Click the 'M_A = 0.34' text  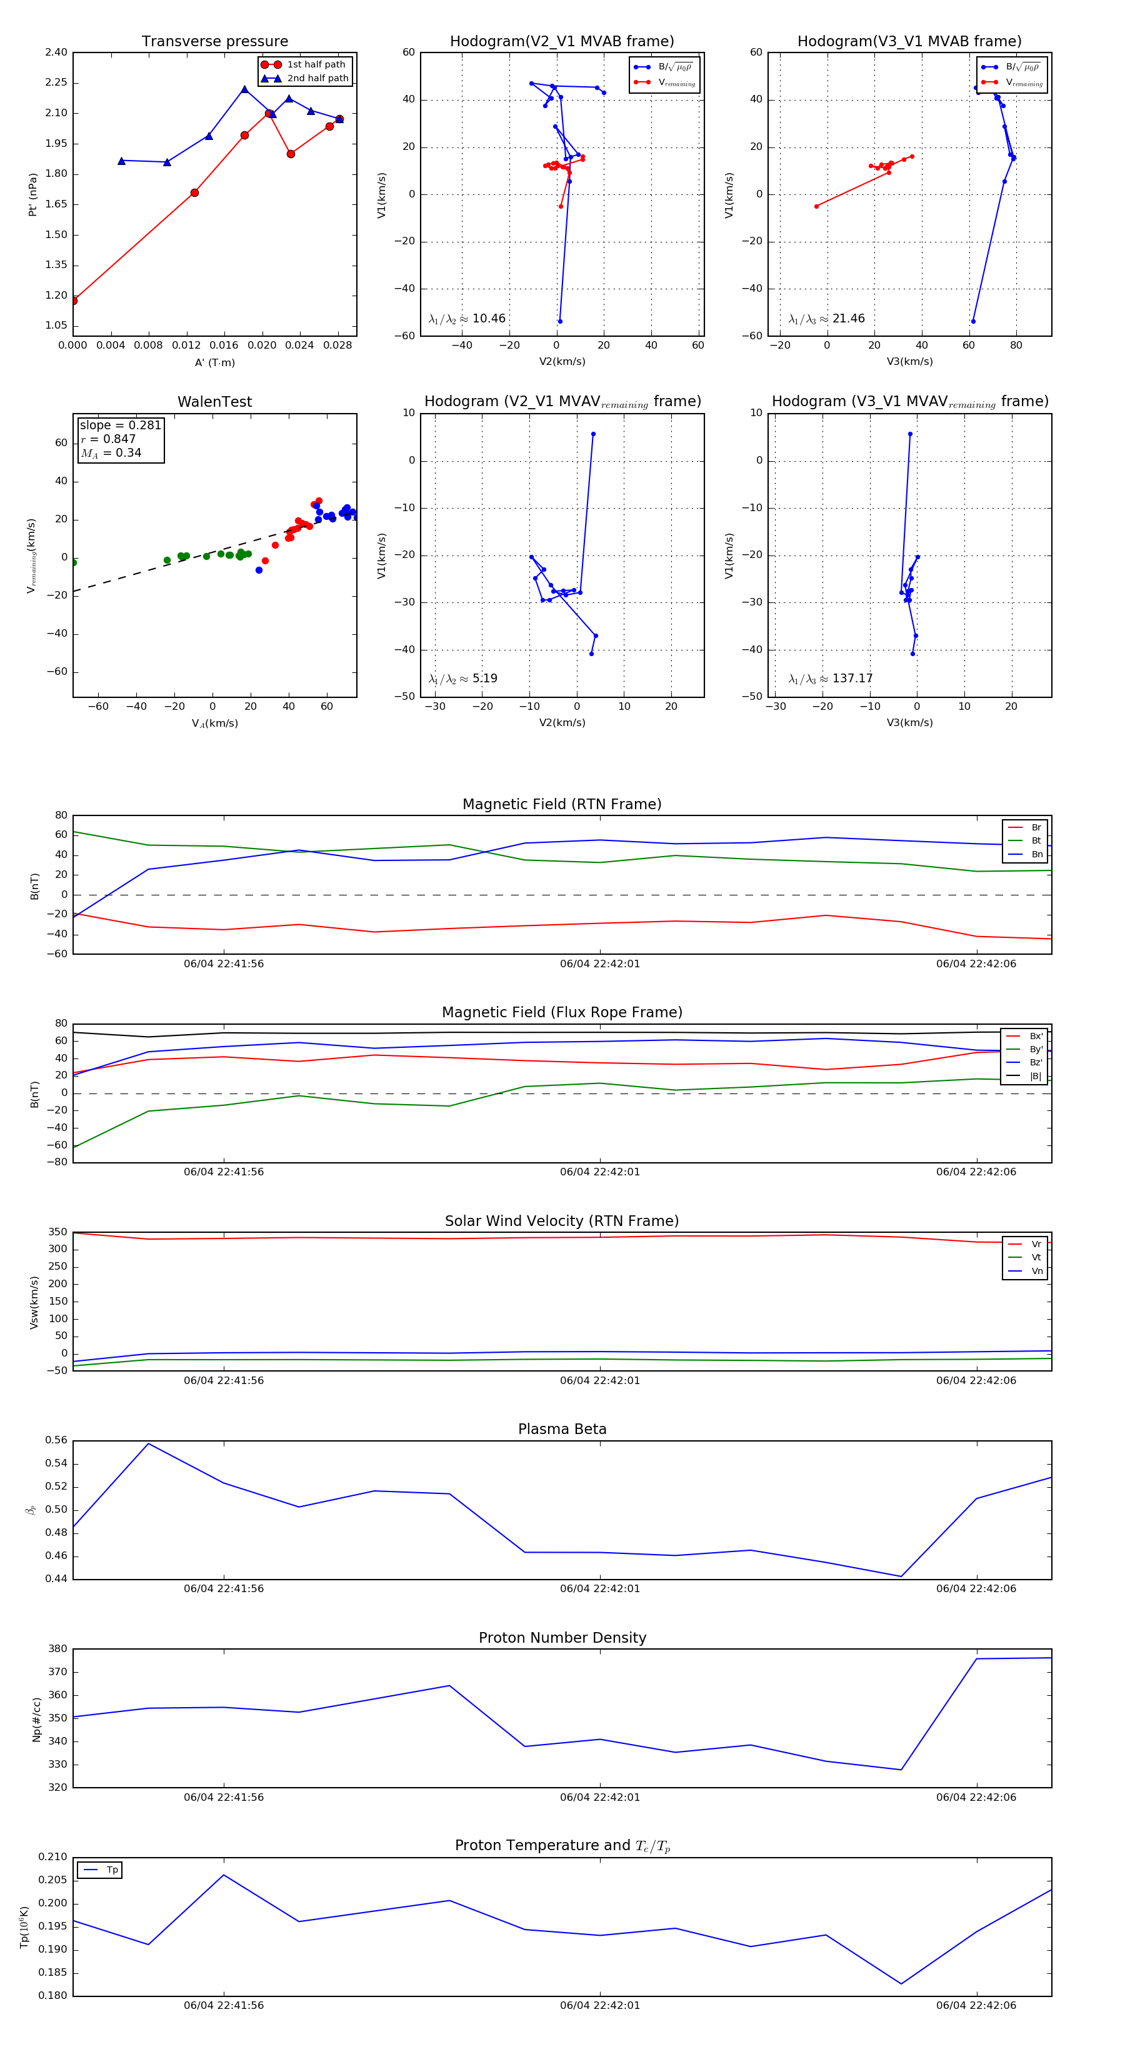coord(111,453)
